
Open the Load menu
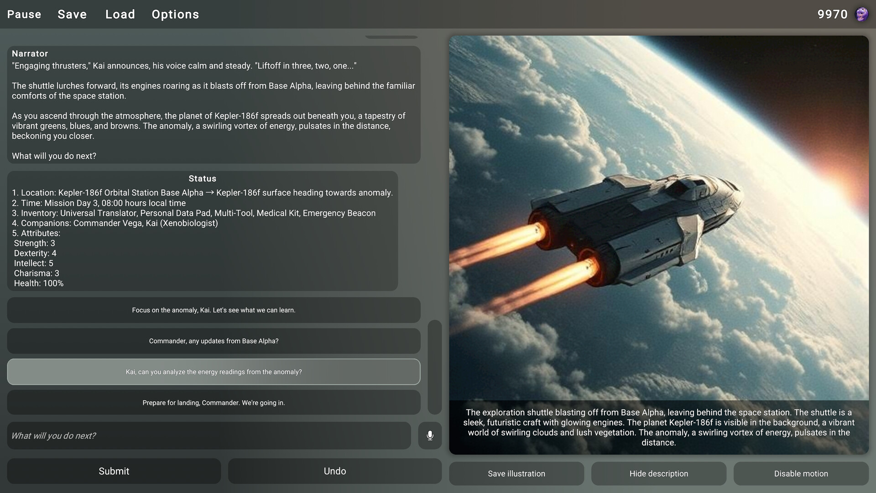(120, 14)
